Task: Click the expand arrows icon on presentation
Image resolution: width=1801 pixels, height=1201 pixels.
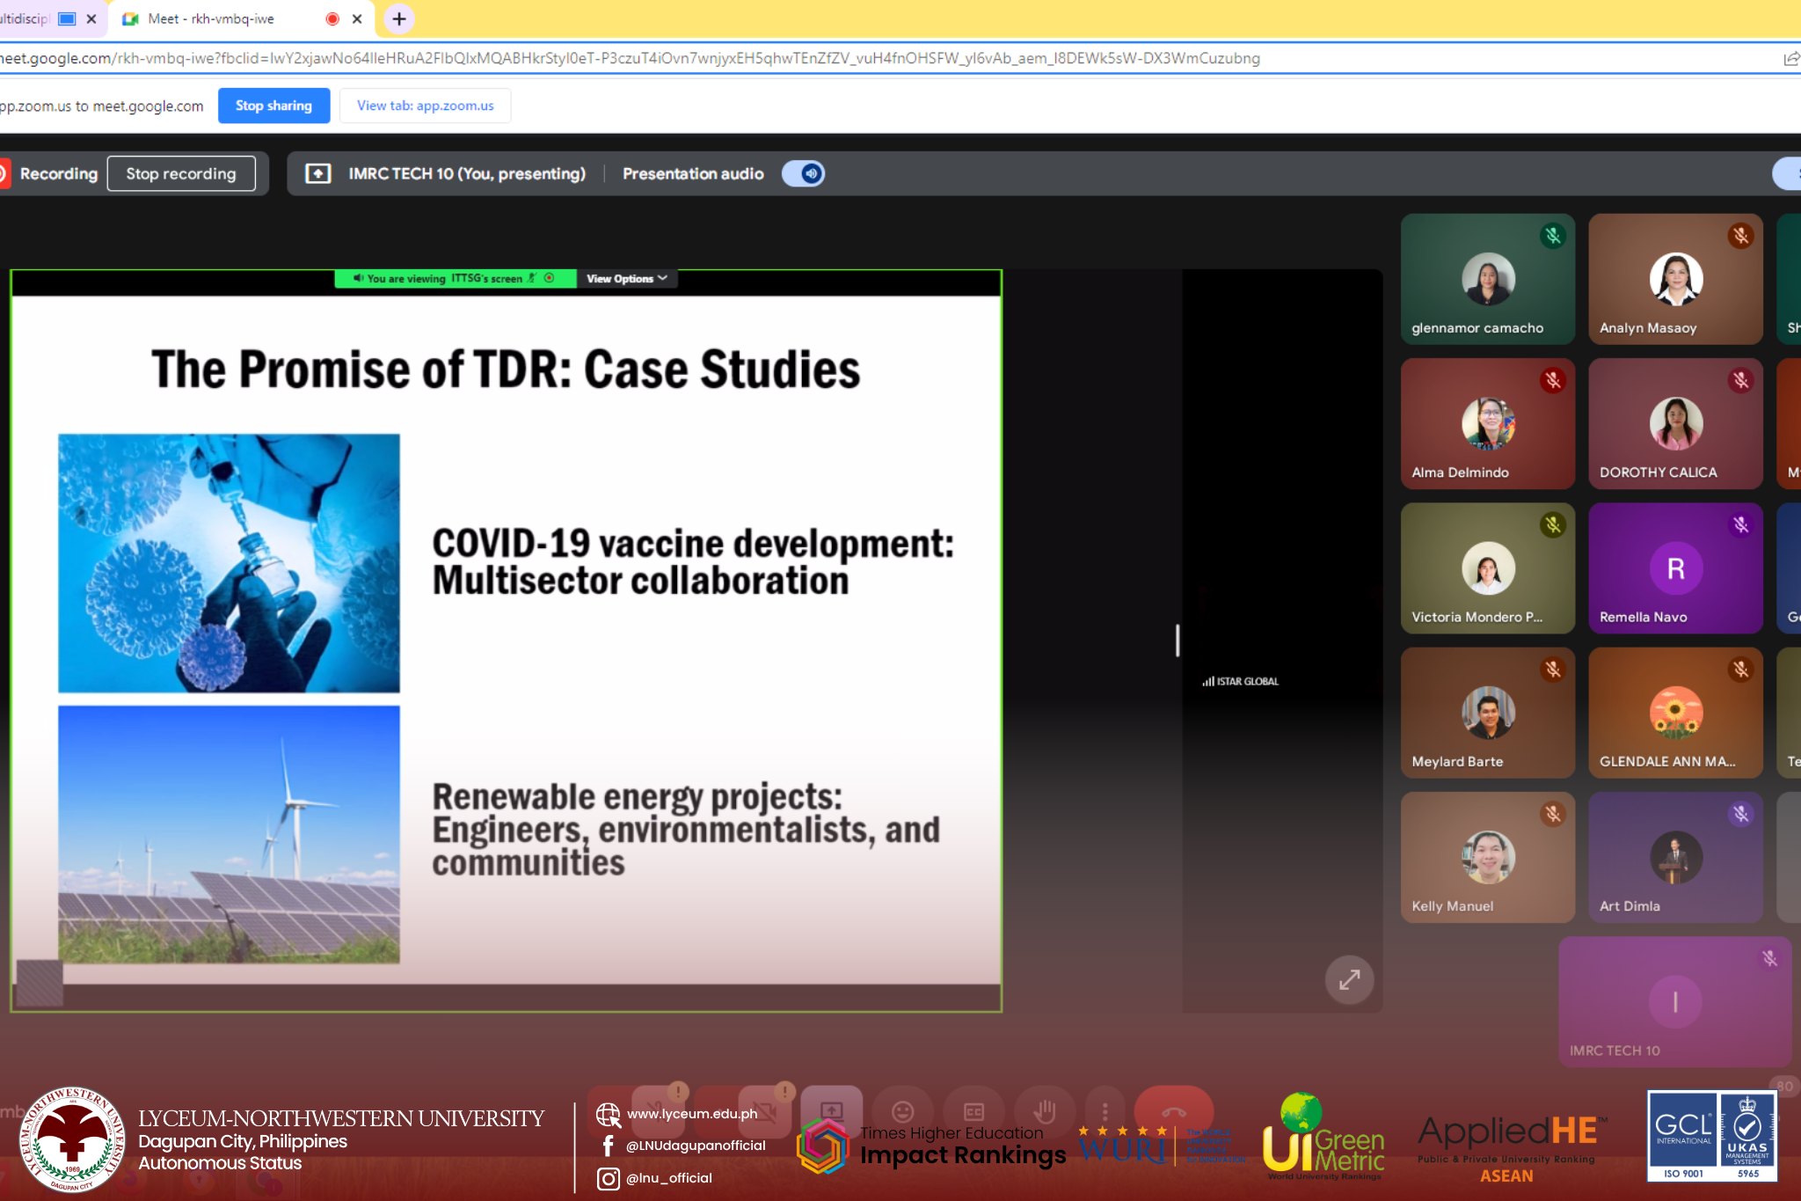Action: 1349,979
